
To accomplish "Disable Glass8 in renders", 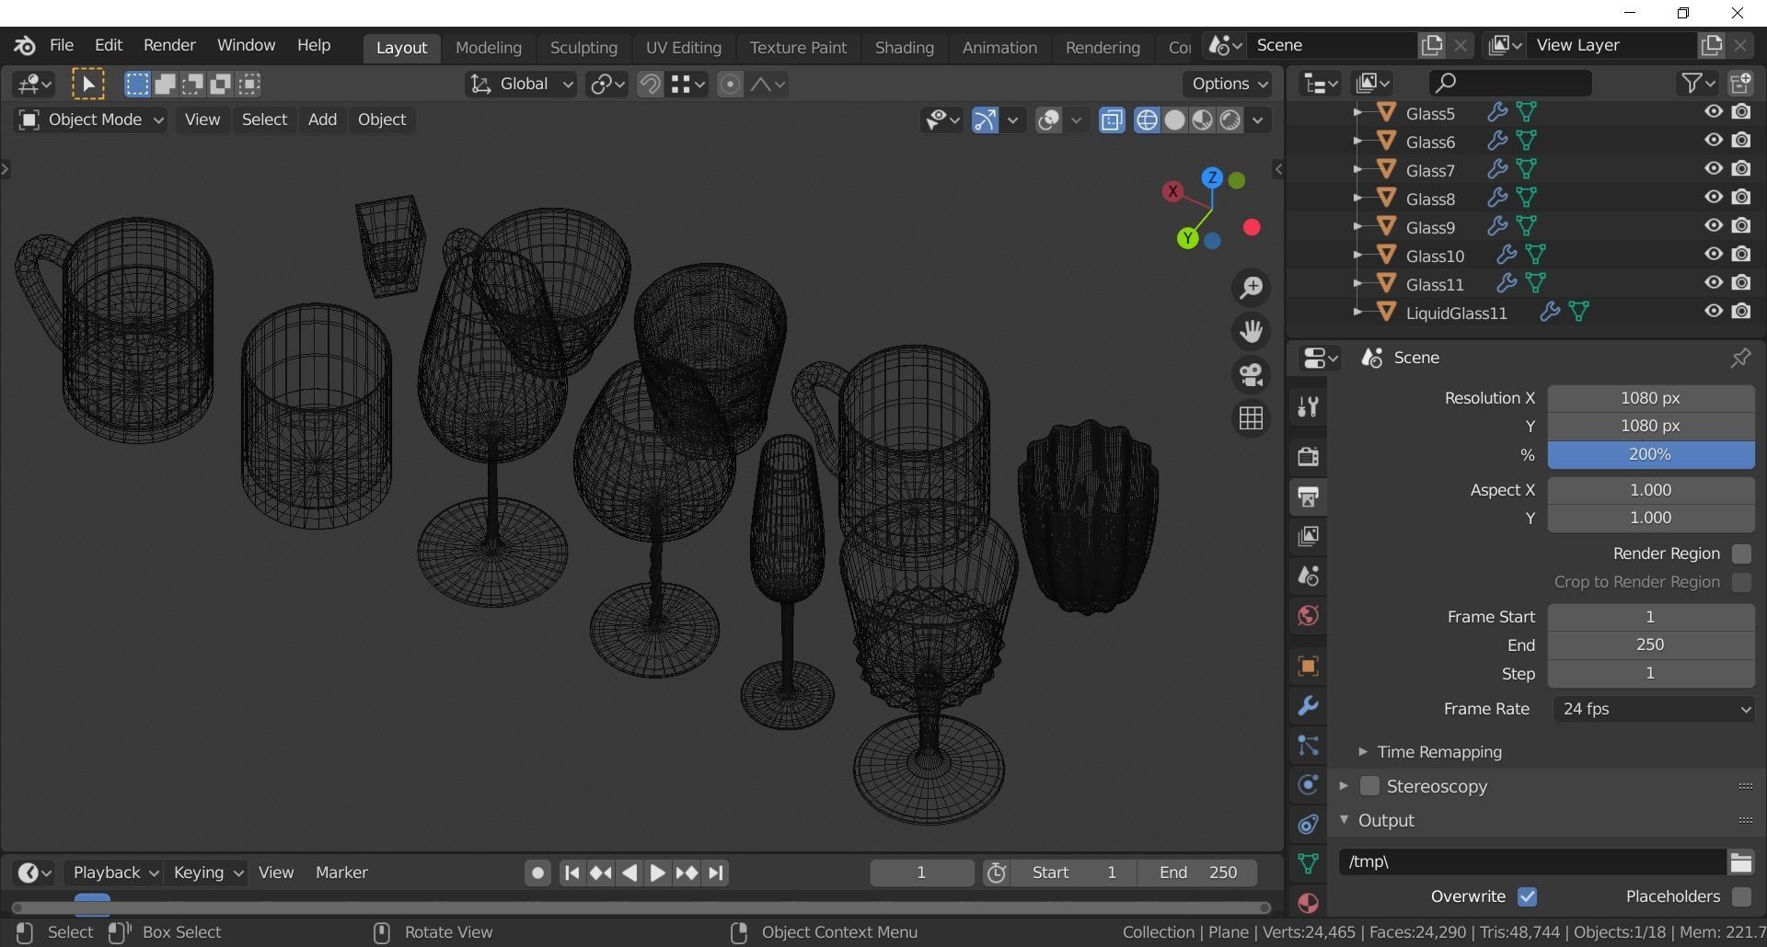I will coord(1740,198).
